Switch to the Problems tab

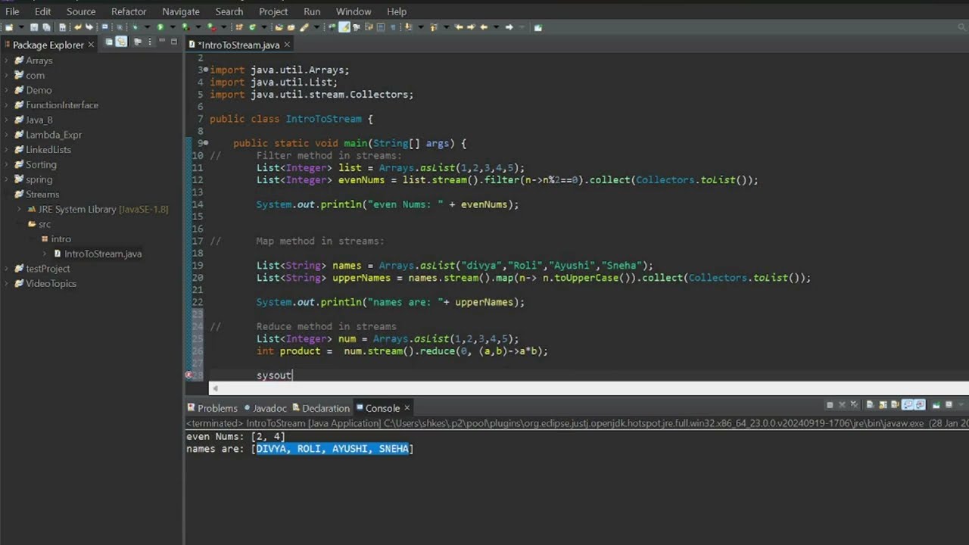click(212, 408)
